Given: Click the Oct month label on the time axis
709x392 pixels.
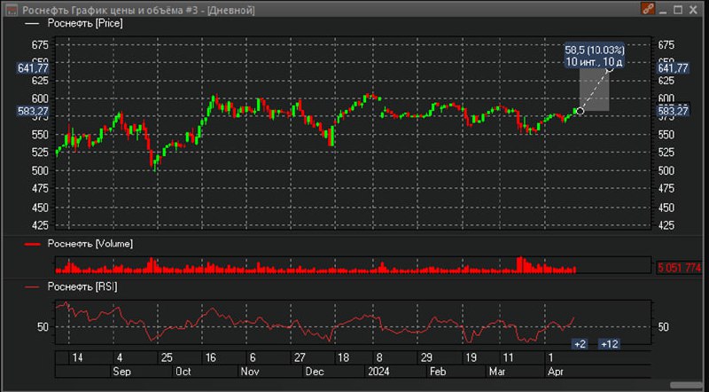Looking at the screenshot, I should [x=183, y=372].
